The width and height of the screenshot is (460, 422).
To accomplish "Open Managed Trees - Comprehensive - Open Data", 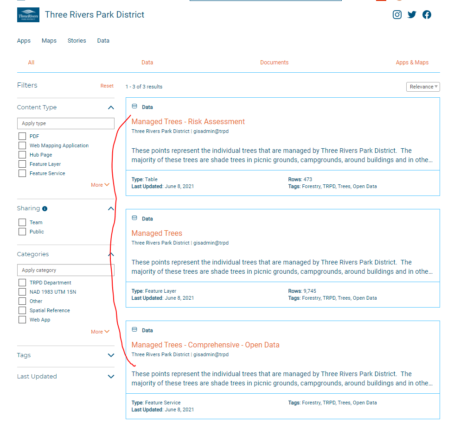I will tap(205, 345).
